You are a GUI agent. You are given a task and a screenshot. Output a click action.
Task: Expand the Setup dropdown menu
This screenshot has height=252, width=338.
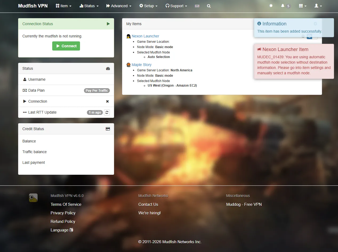[x=148, y=6]
